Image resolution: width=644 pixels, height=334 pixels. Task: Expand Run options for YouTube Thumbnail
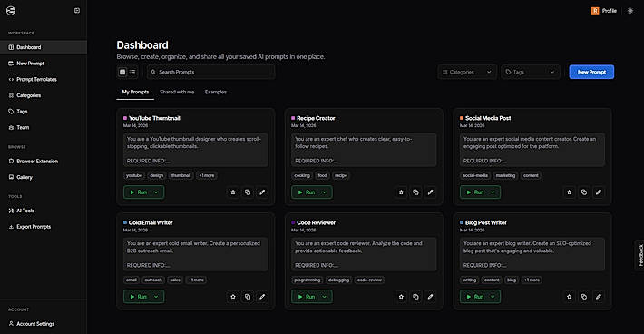156,192
